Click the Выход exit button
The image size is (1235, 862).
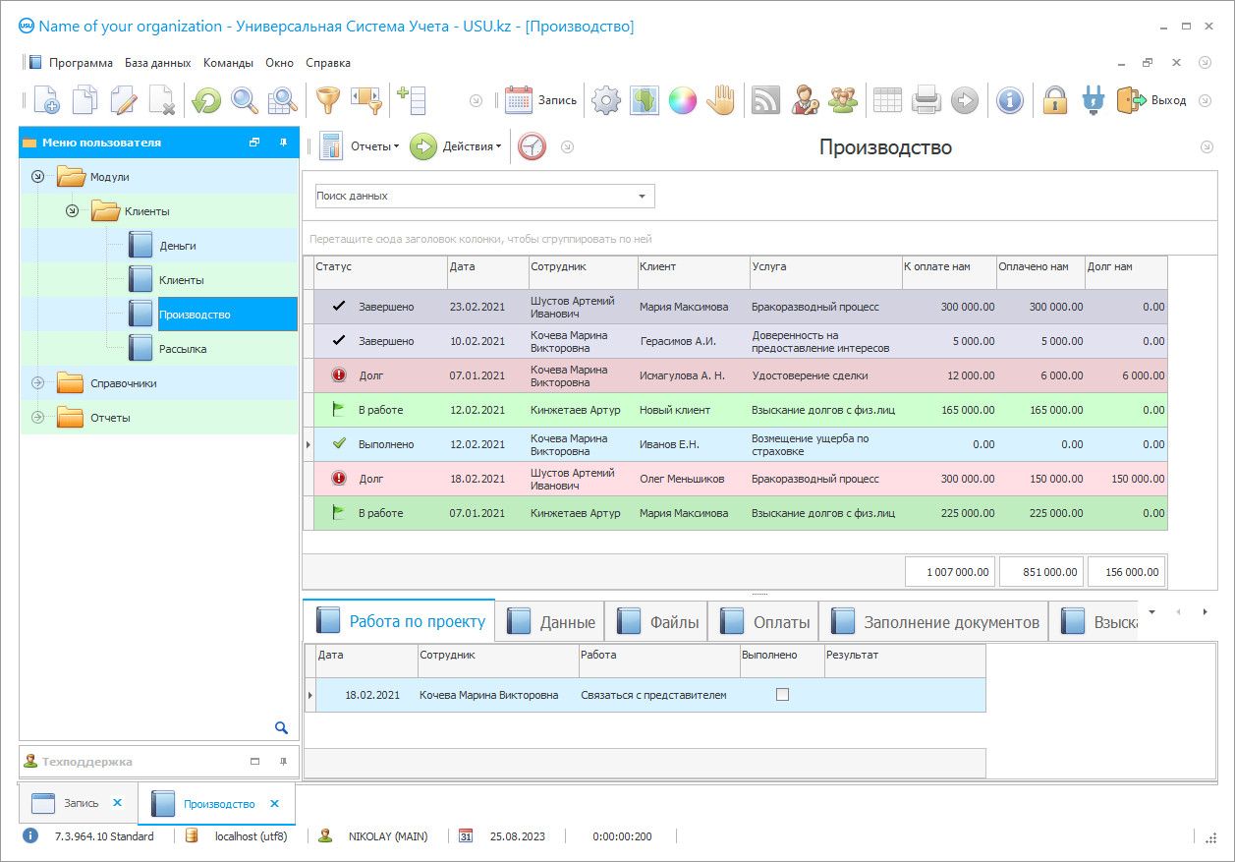(x=1151, y=100)
